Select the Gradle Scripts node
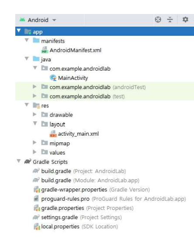Image resolution: width=194 pixels, height=247 pixels. pyautogui.click(x=50, y=162)
